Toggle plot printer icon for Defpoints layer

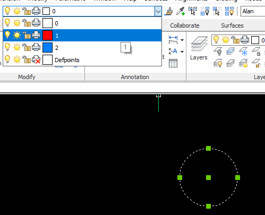36,59
